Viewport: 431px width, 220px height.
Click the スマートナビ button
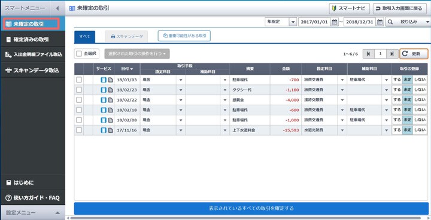350,8
